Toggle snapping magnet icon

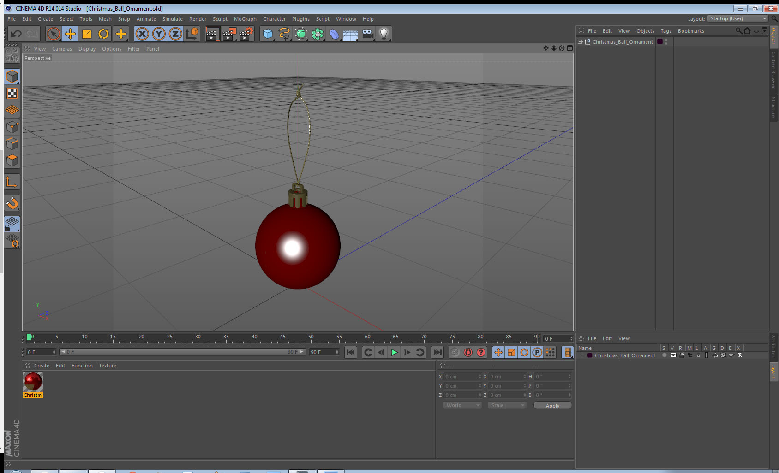pos(12,203)
